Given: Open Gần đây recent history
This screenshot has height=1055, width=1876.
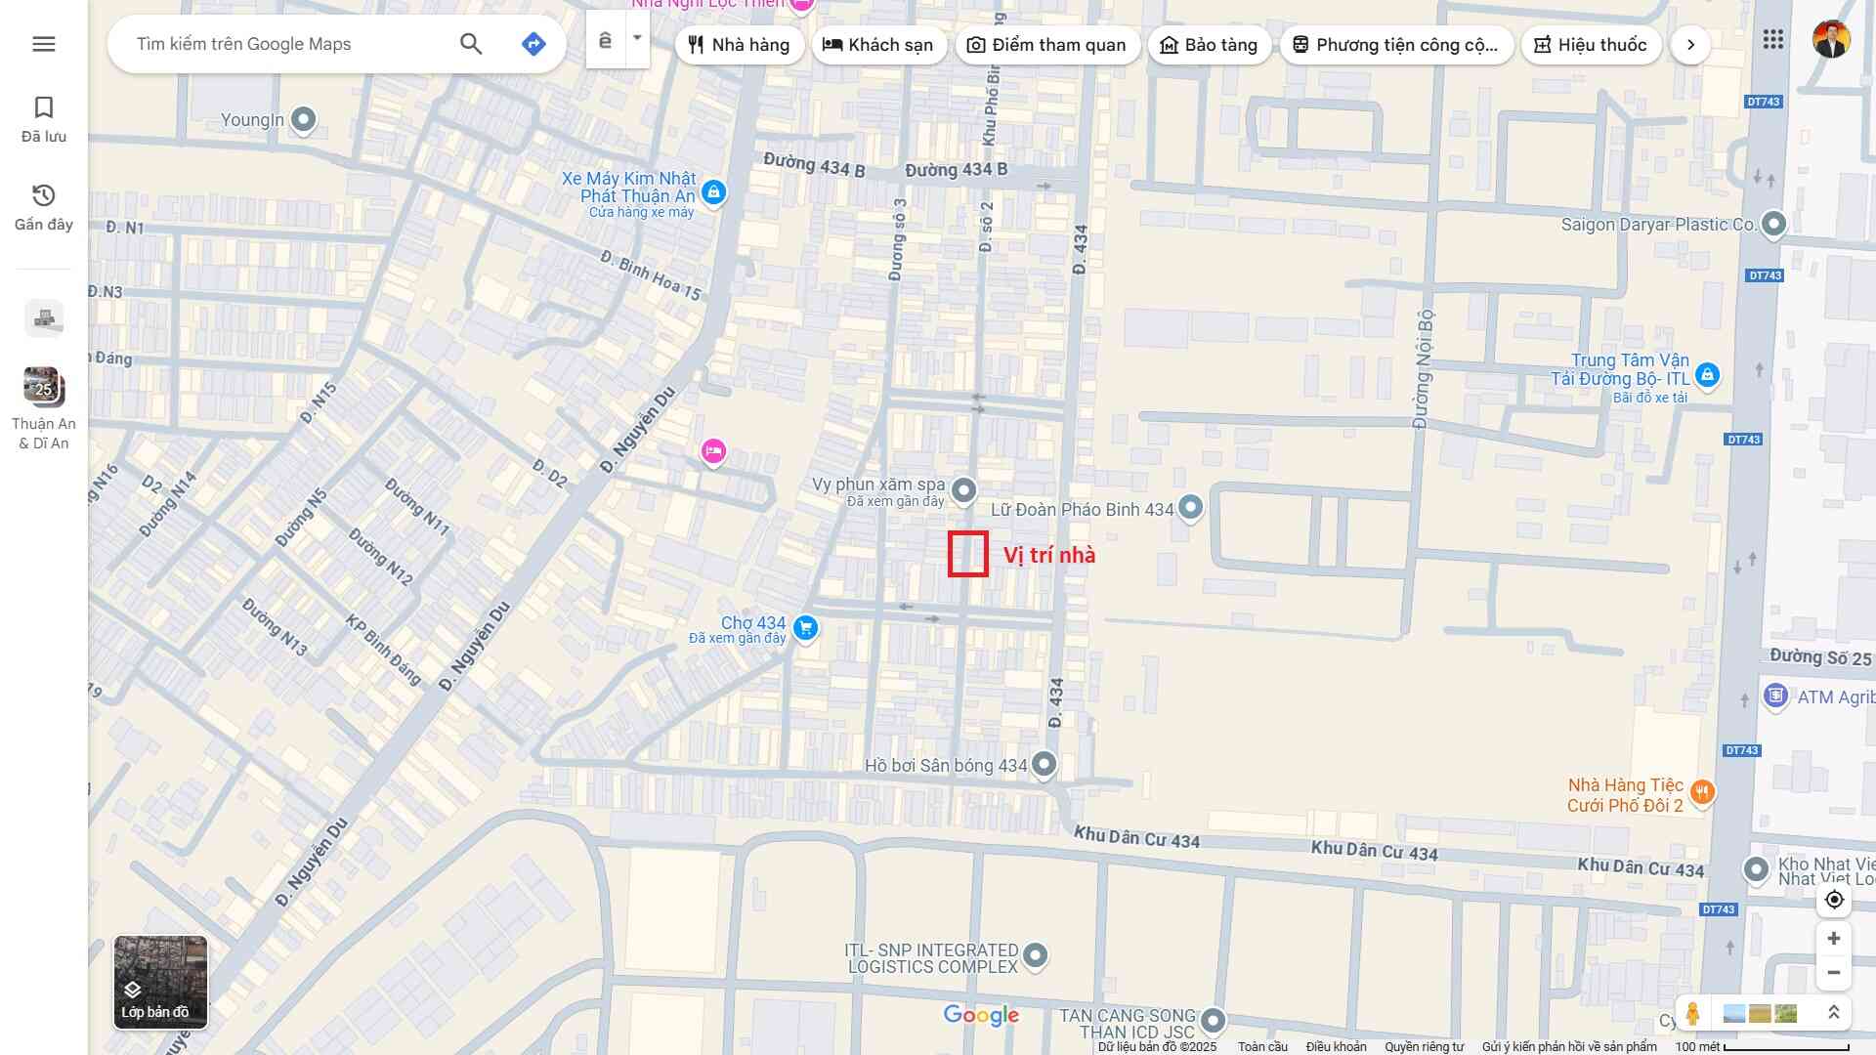Looking at the screenshot, I should tap(44, 207).
